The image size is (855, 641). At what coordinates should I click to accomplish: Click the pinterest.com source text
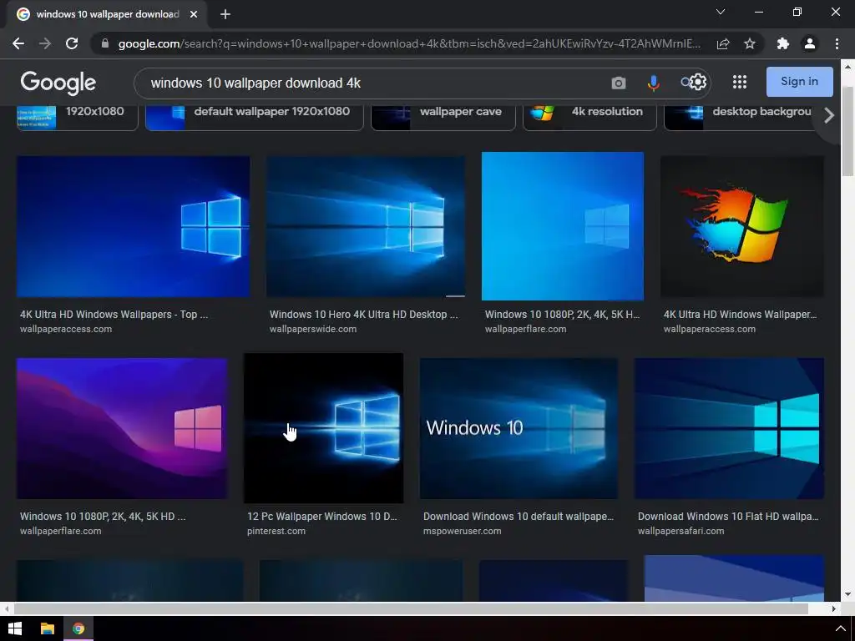coord(276,531)
